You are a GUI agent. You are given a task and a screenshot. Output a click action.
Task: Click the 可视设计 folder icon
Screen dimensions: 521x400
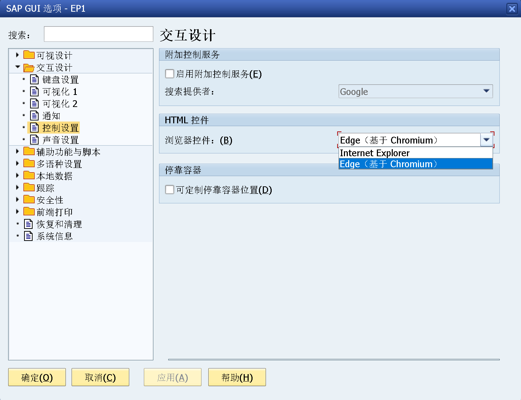(x=29, y=55)
